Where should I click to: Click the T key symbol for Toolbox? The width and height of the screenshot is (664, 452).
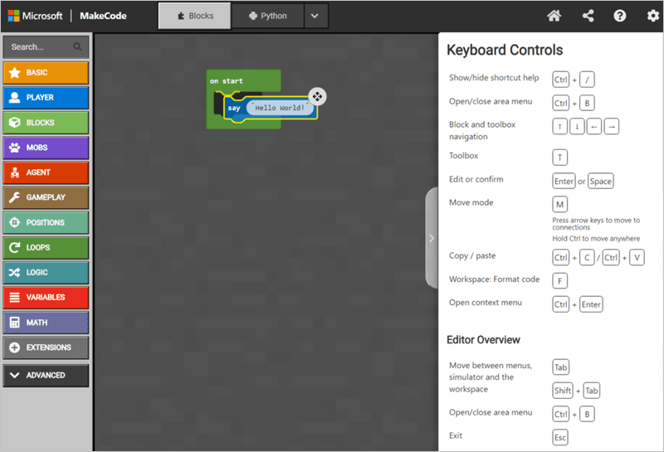tap(559, 158)
